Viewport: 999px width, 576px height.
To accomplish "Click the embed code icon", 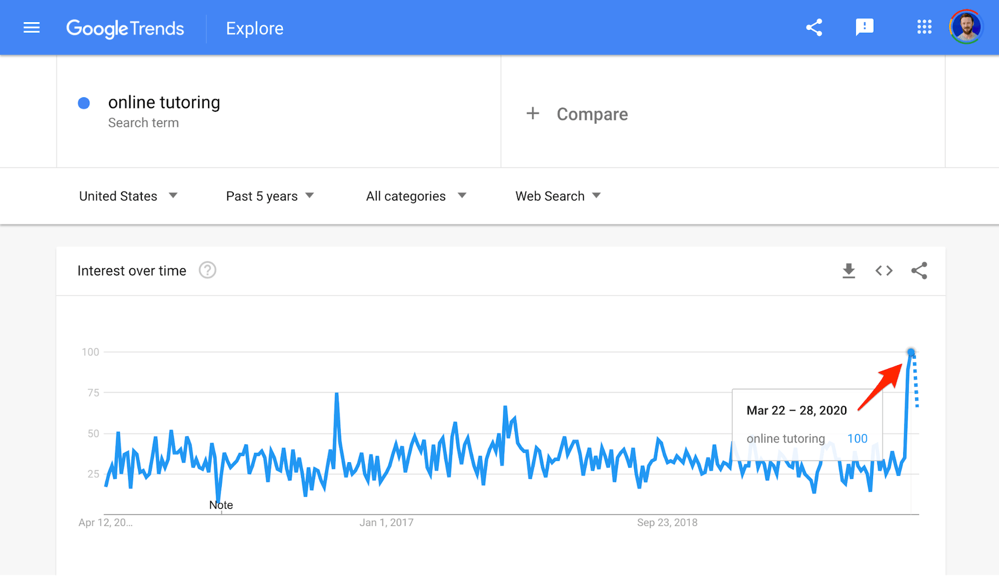I will [883, 270].
